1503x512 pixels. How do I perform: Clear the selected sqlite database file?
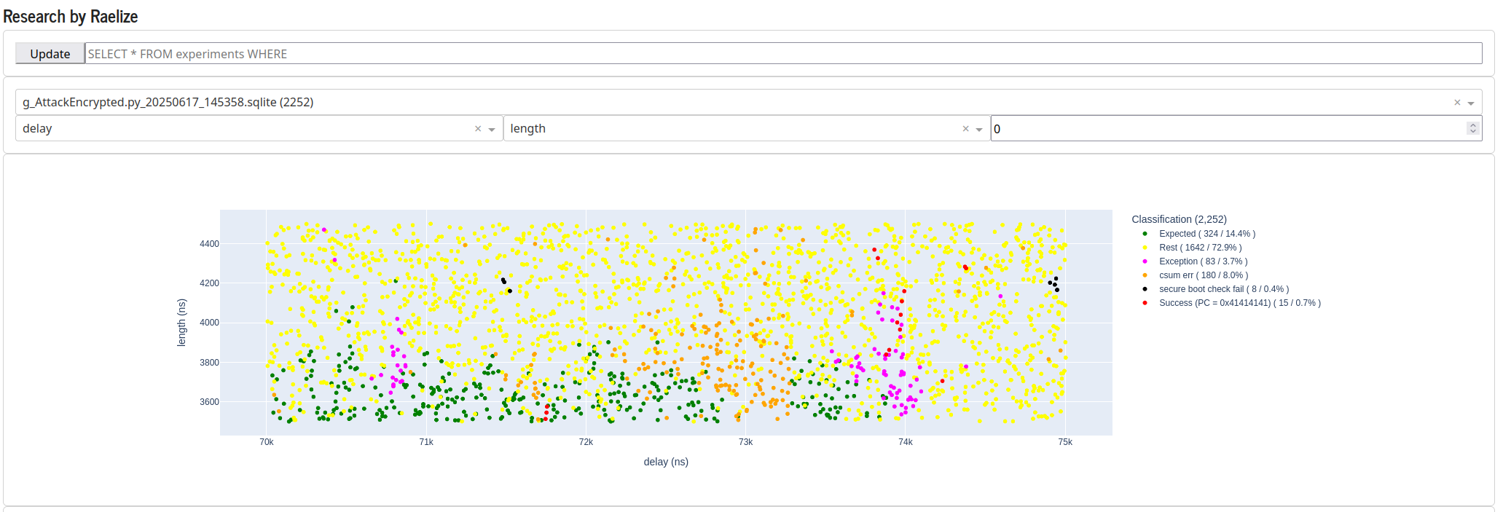(1457, 103)
